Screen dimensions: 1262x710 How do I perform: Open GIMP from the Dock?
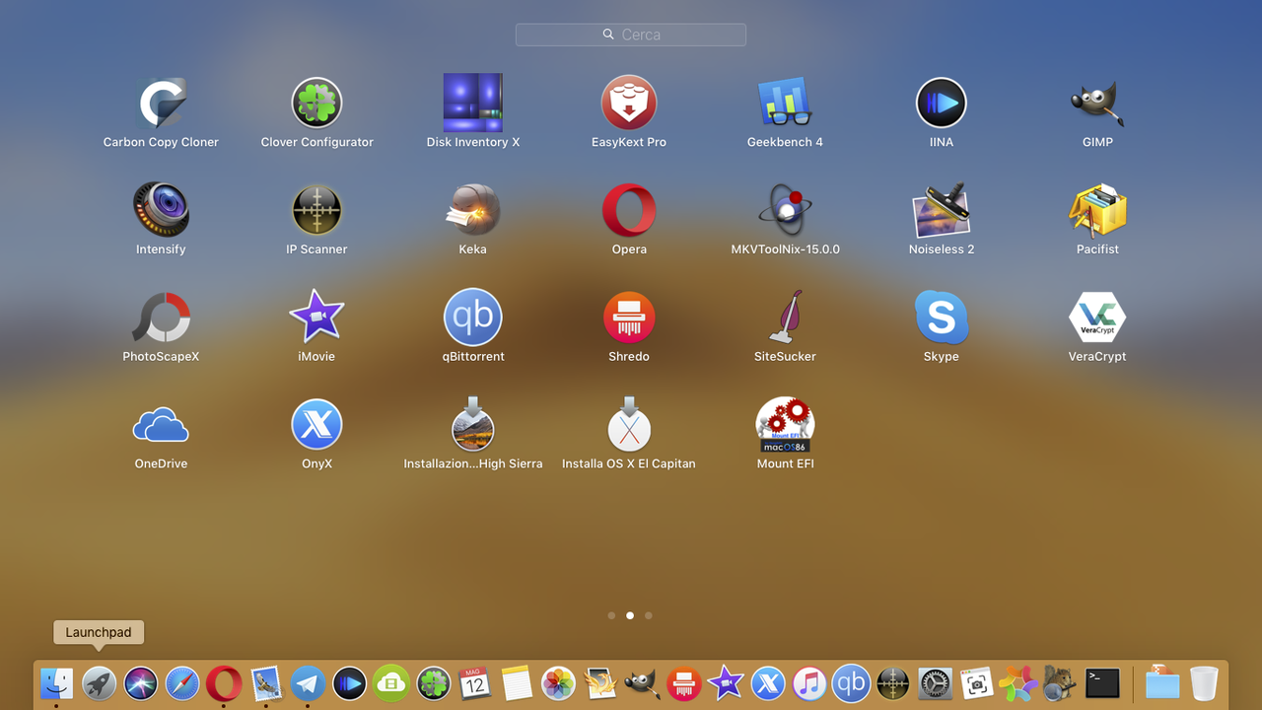click(x=642, y=682)
